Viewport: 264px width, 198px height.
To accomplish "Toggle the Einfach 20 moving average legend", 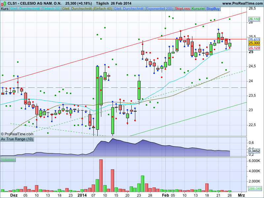I will pos(35,9).
